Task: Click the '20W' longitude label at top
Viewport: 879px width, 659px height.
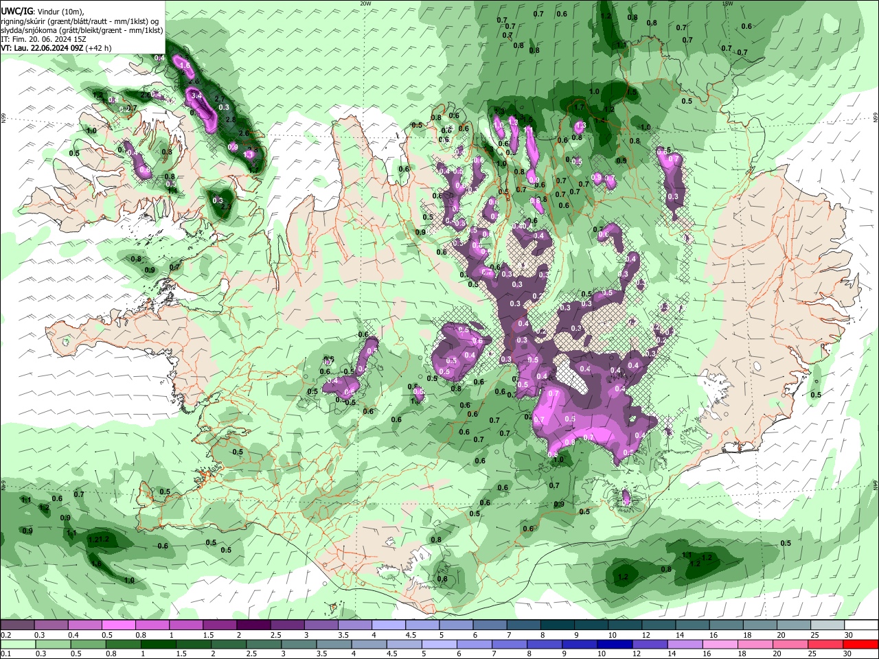Action: pyautogui.click(x=365, y=3)
